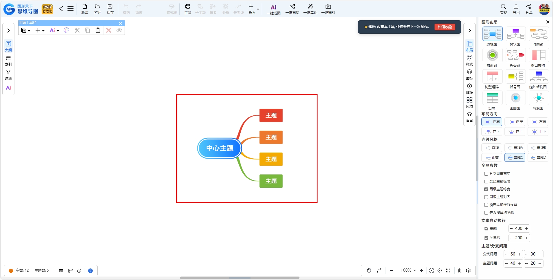The height and width of the screenshot is (280, 553).
Task: Click the red delete X in the topic toolbar
Action: (109, 30)
